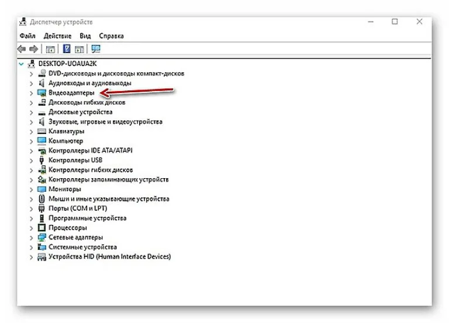Viewport: 449px width, 323px height.
Task: Click the Мониторы screen icon
Action: point(42,189)
